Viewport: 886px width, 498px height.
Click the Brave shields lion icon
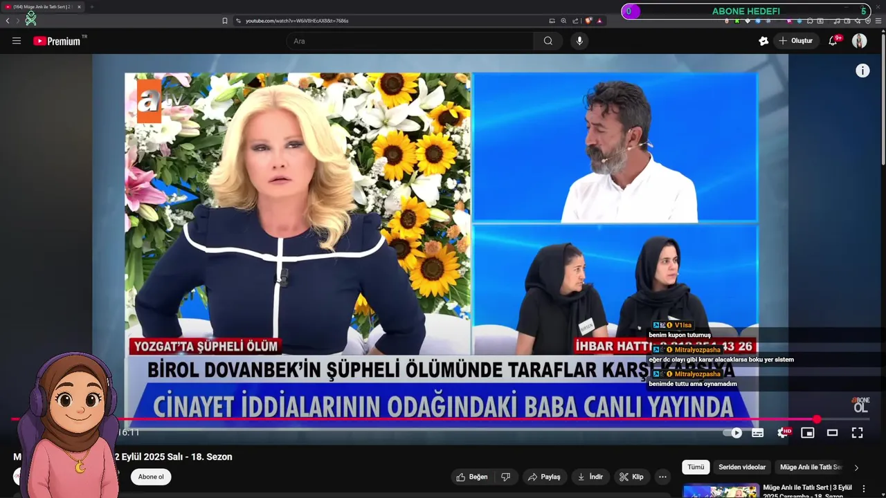(x=588, y=21)
